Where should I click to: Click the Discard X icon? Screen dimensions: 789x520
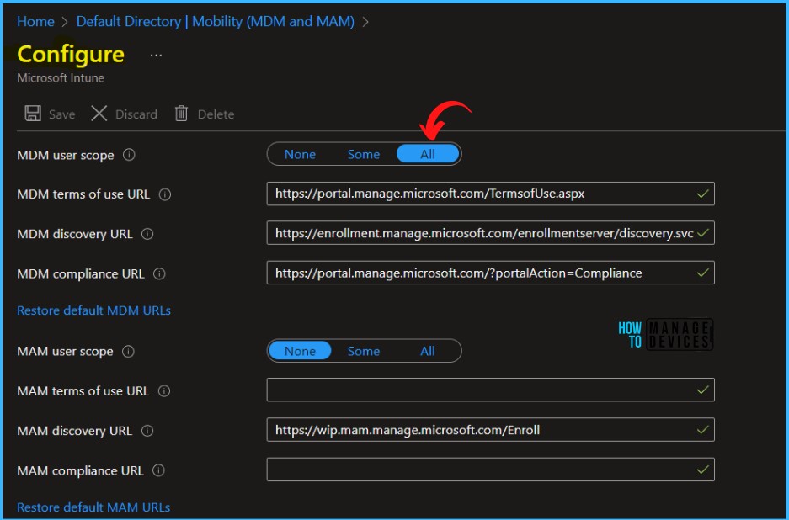tap(99, 114)
